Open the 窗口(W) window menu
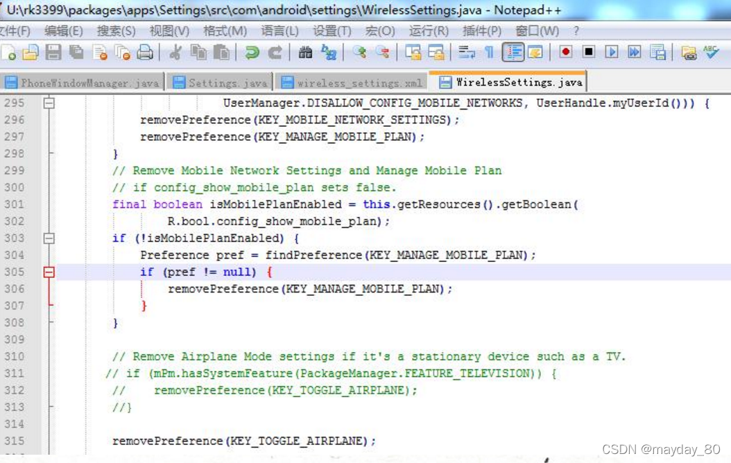The image size is (731, 463). pos(537,31)
